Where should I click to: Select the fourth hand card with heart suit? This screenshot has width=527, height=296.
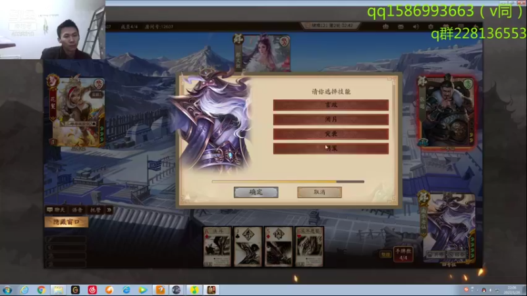(309, 247)
